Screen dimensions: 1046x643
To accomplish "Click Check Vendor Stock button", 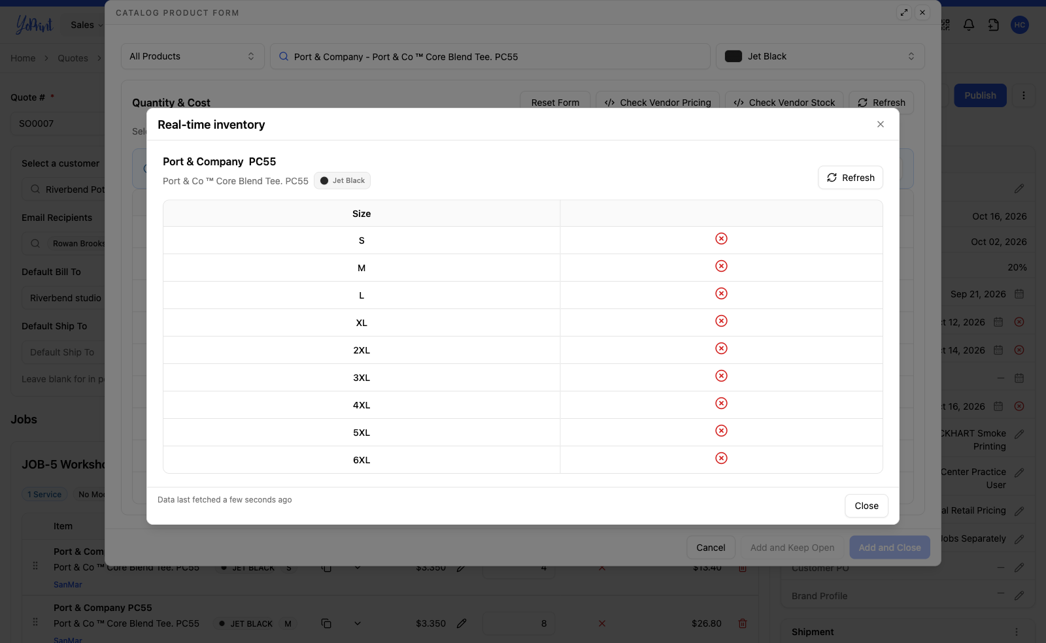I will tap(785, 103).
